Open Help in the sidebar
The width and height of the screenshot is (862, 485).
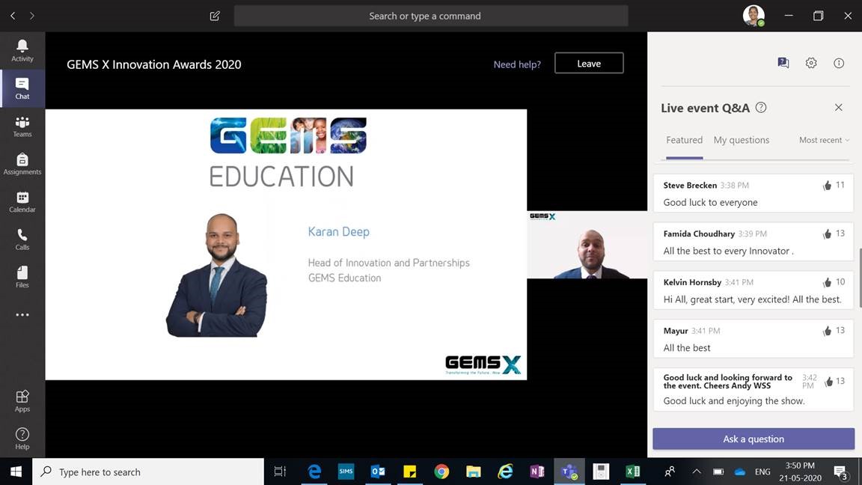click(22, 439)
